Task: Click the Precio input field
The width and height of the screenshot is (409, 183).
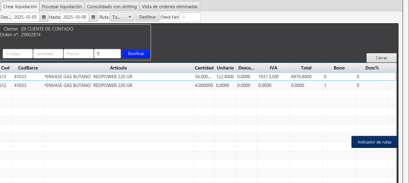Action: 78,54
